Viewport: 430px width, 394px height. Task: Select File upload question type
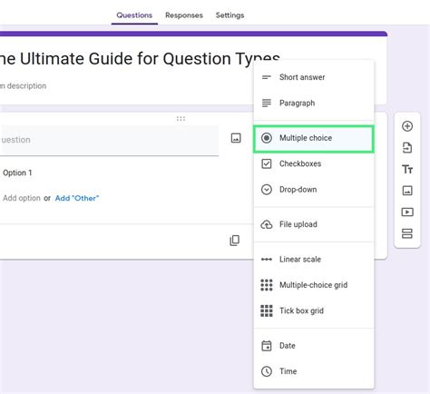(x=314, y=224)
